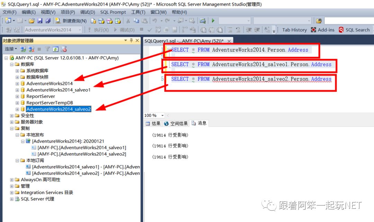Image resolution: width=374 pixels, height=222 pixels.
Task: Open Tab History
Action: (295, 30)
